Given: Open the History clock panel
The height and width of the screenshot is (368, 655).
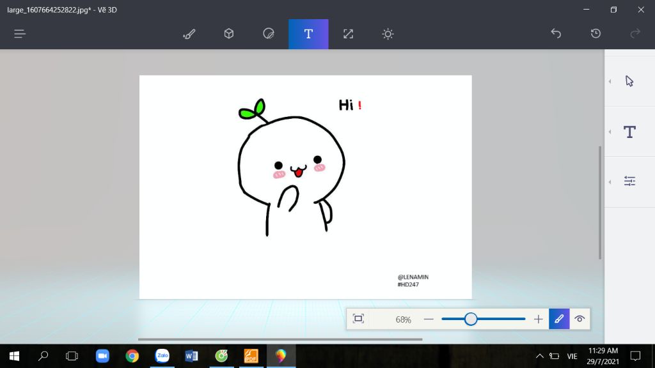Looking at the screenshot, I should pos(596,33).
